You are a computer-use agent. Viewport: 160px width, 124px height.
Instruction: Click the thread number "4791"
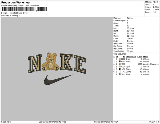pyautogui.click(x=123, y=61)
